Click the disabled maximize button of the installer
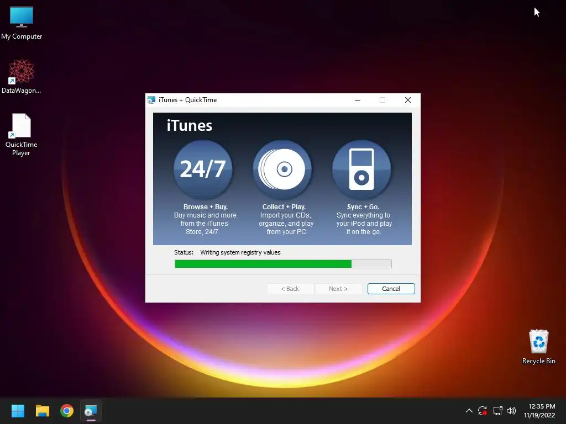The width and height of the screenshot is (566, 424). tap(382, 100)
